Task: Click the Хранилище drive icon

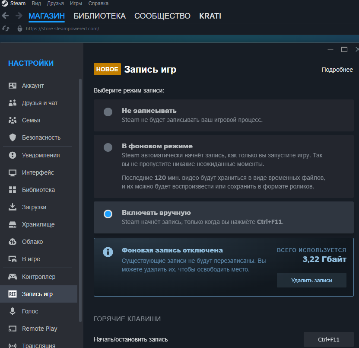Action: click(13, 224)
